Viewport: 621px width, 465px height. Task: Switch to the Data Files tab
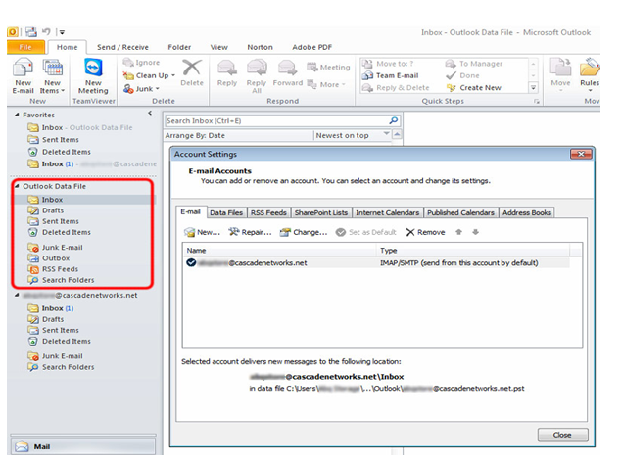(x=226, y=212)
